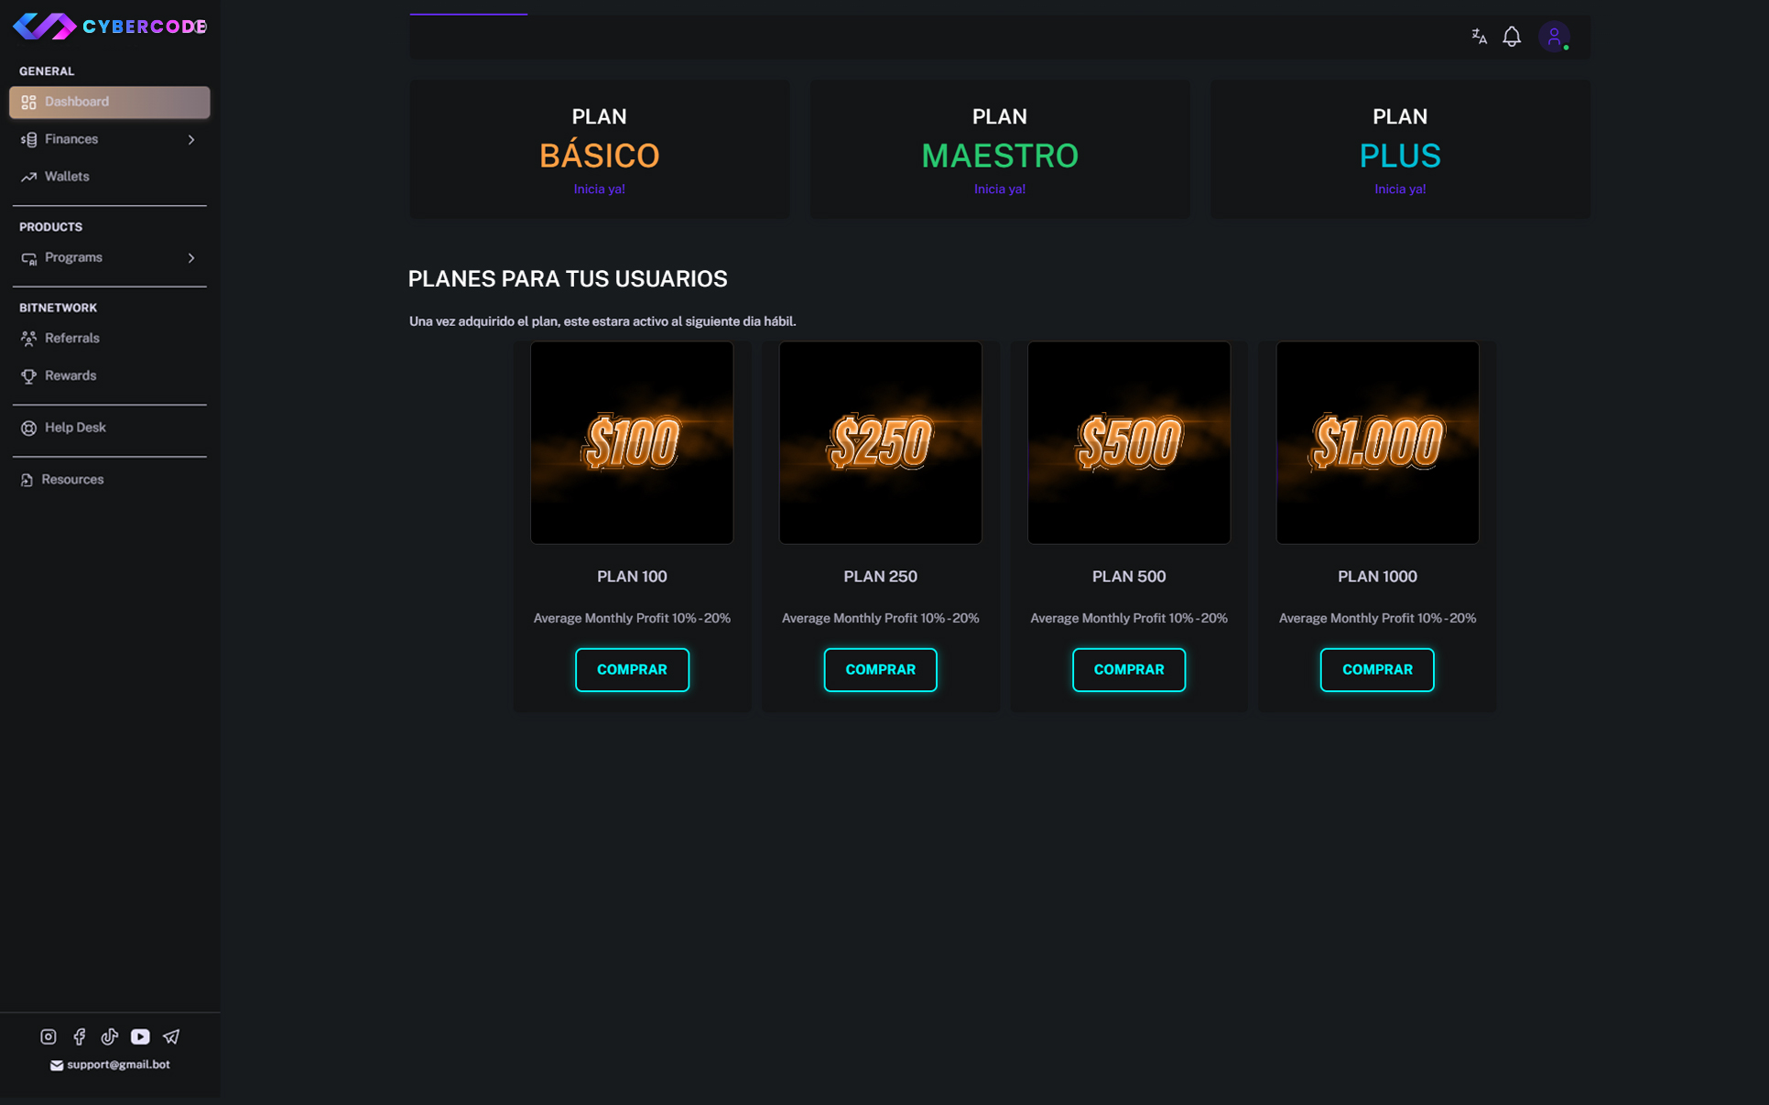Select Dashboard in the sidebar
Image resolution: width=1769 pixels, height=1105 pixels.
pos(109,102)
